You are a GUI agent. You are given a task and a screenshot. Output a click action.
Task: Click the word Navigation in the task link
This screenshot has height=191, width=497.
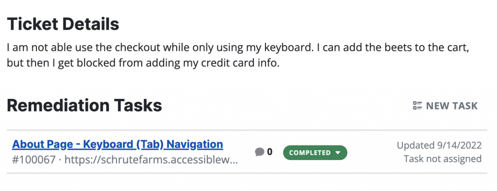[195, 144]
